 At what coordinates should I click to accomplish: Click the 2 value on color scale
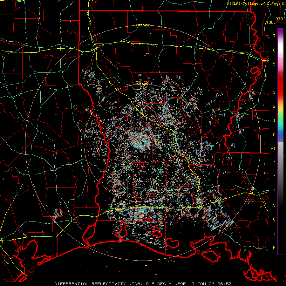click(x=274, y=106)
